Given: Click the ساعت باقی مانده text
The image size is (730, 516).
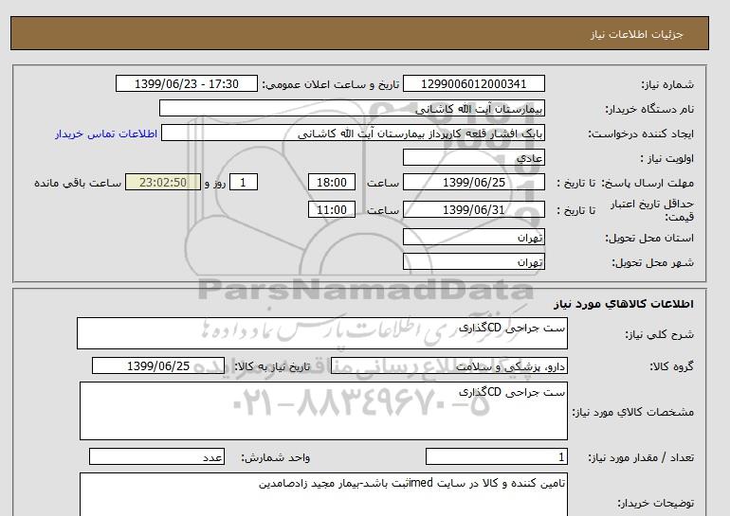Looking at the screenshot, I should coord(78,183).
